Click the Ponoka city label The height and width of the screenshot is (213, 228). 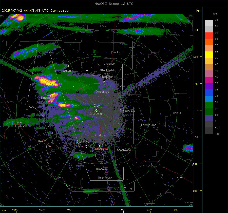116,52
